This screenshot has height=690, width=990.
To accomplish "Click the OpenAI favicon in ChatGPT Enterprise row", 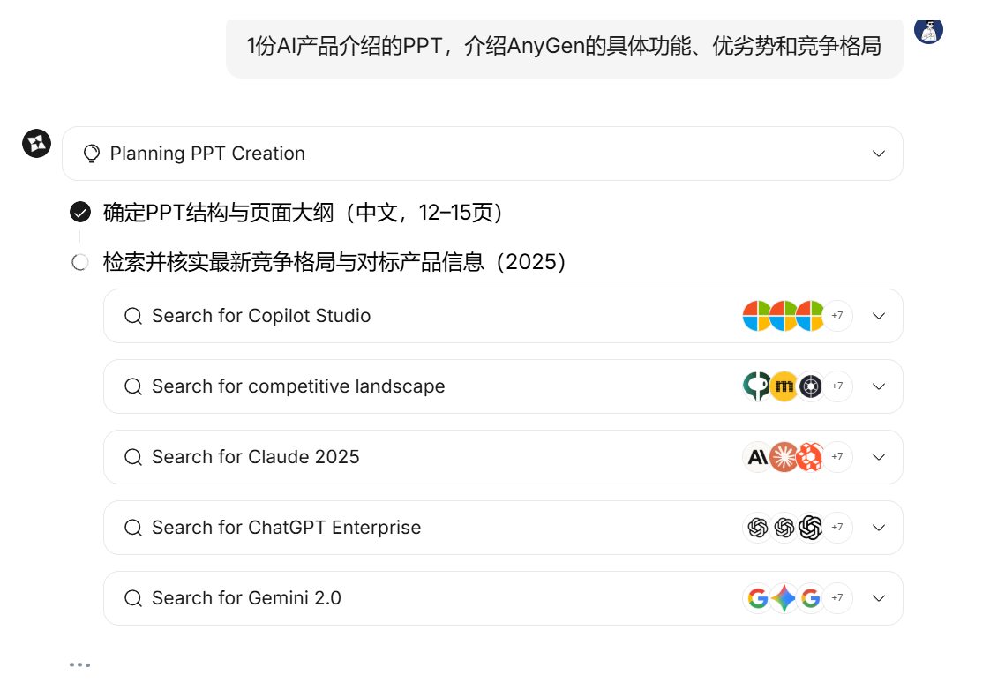I will click(757, 528).
